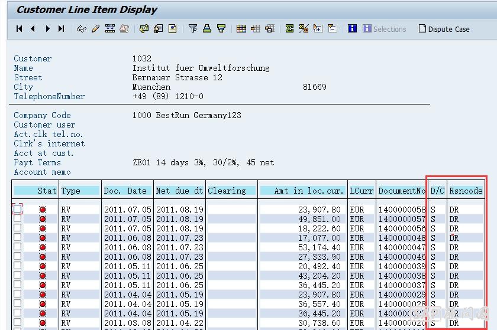Image resolution: width=497 pixels, height=330 pixels.
Task: Go to next page arrow icon
Action: (x=47, y=29)
